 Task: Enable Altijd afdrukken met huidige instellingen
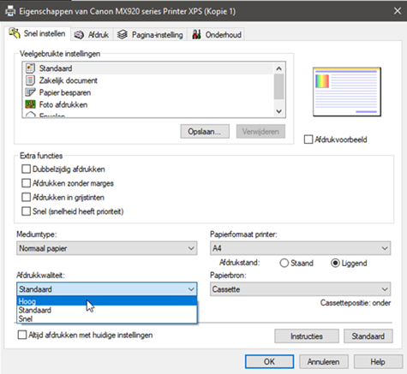(22, 335)
